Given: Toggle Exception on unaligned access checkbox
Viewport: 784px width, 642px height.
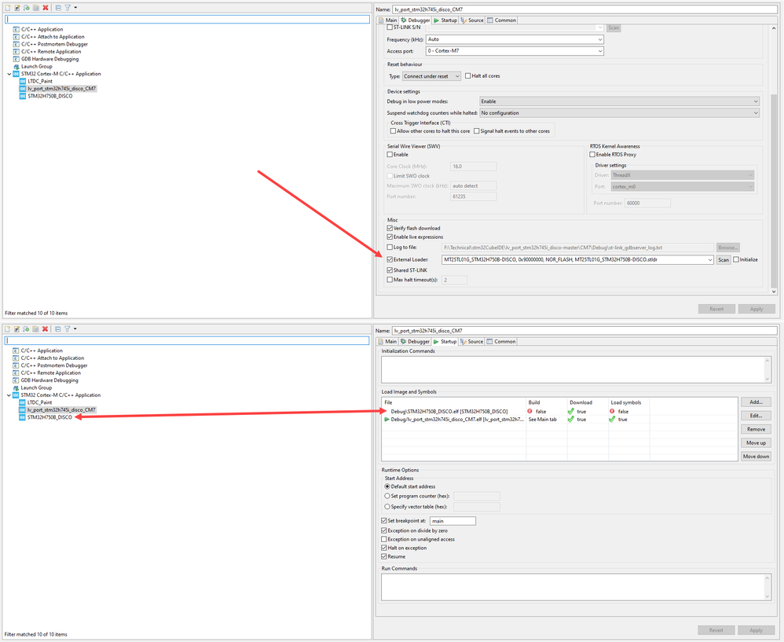Looking at the screenshot, I should (x=384, y=539).
